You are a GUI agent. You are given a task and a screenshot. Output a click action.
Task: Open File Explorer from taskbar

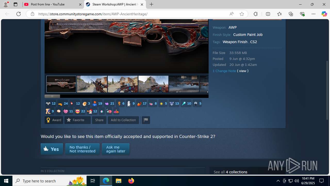(x=119, y=181)
